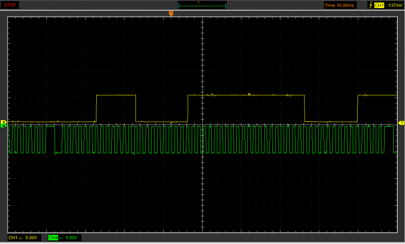Click the trigger level T marker on right edge
Screen dimensions: 405x244
point(401,123)
